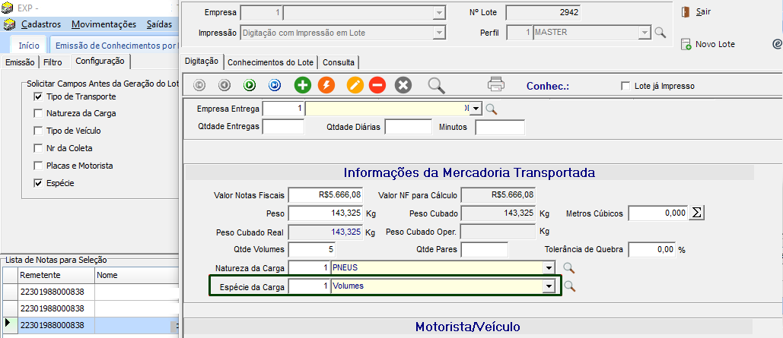The height and width of the screenshot is (338, 783).
Task: Switch to the Emissão tab
Action: [20, 62]
